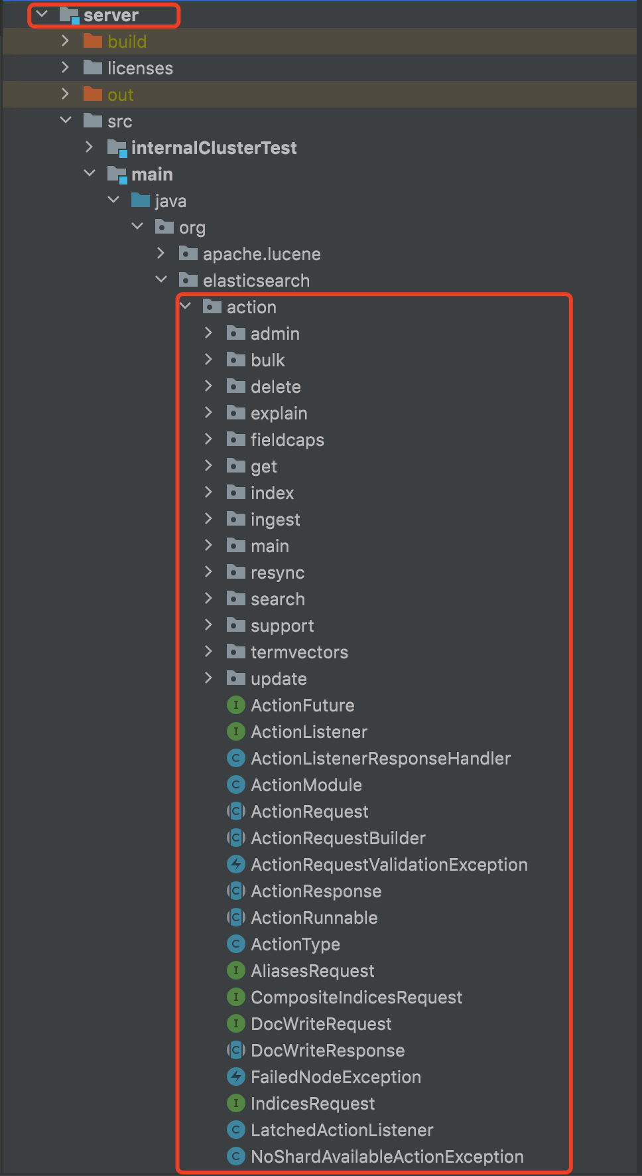Select the NoShardAvailableActionException file

[387, 1157]
